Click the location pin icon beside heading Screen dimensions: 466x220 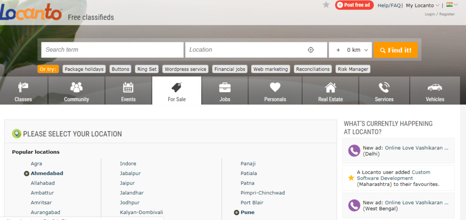point(17,134)
